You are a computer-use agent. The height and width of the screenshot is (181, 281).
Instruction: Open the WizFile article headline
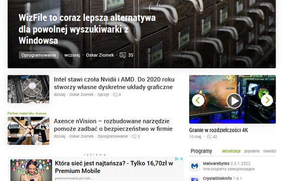coord(87,29)
